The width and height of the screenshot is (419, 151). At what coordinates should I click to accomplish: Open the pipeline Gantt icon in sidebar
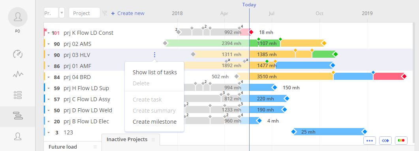(18, 116)
